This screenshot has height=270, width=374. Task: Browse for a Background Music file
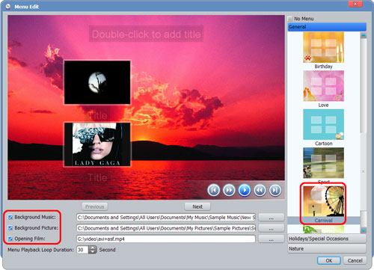tap(272, 218)
